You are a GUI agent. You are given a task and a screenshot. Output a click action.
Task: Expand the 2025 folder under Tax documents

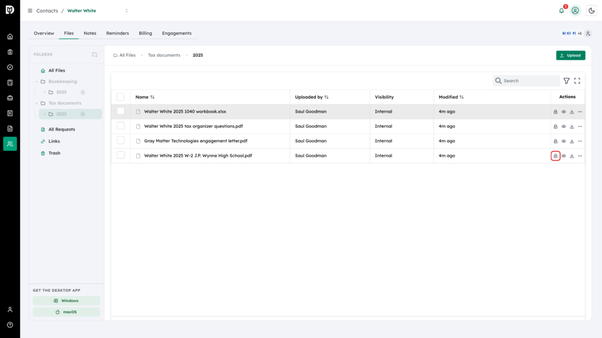pos(45,114)
